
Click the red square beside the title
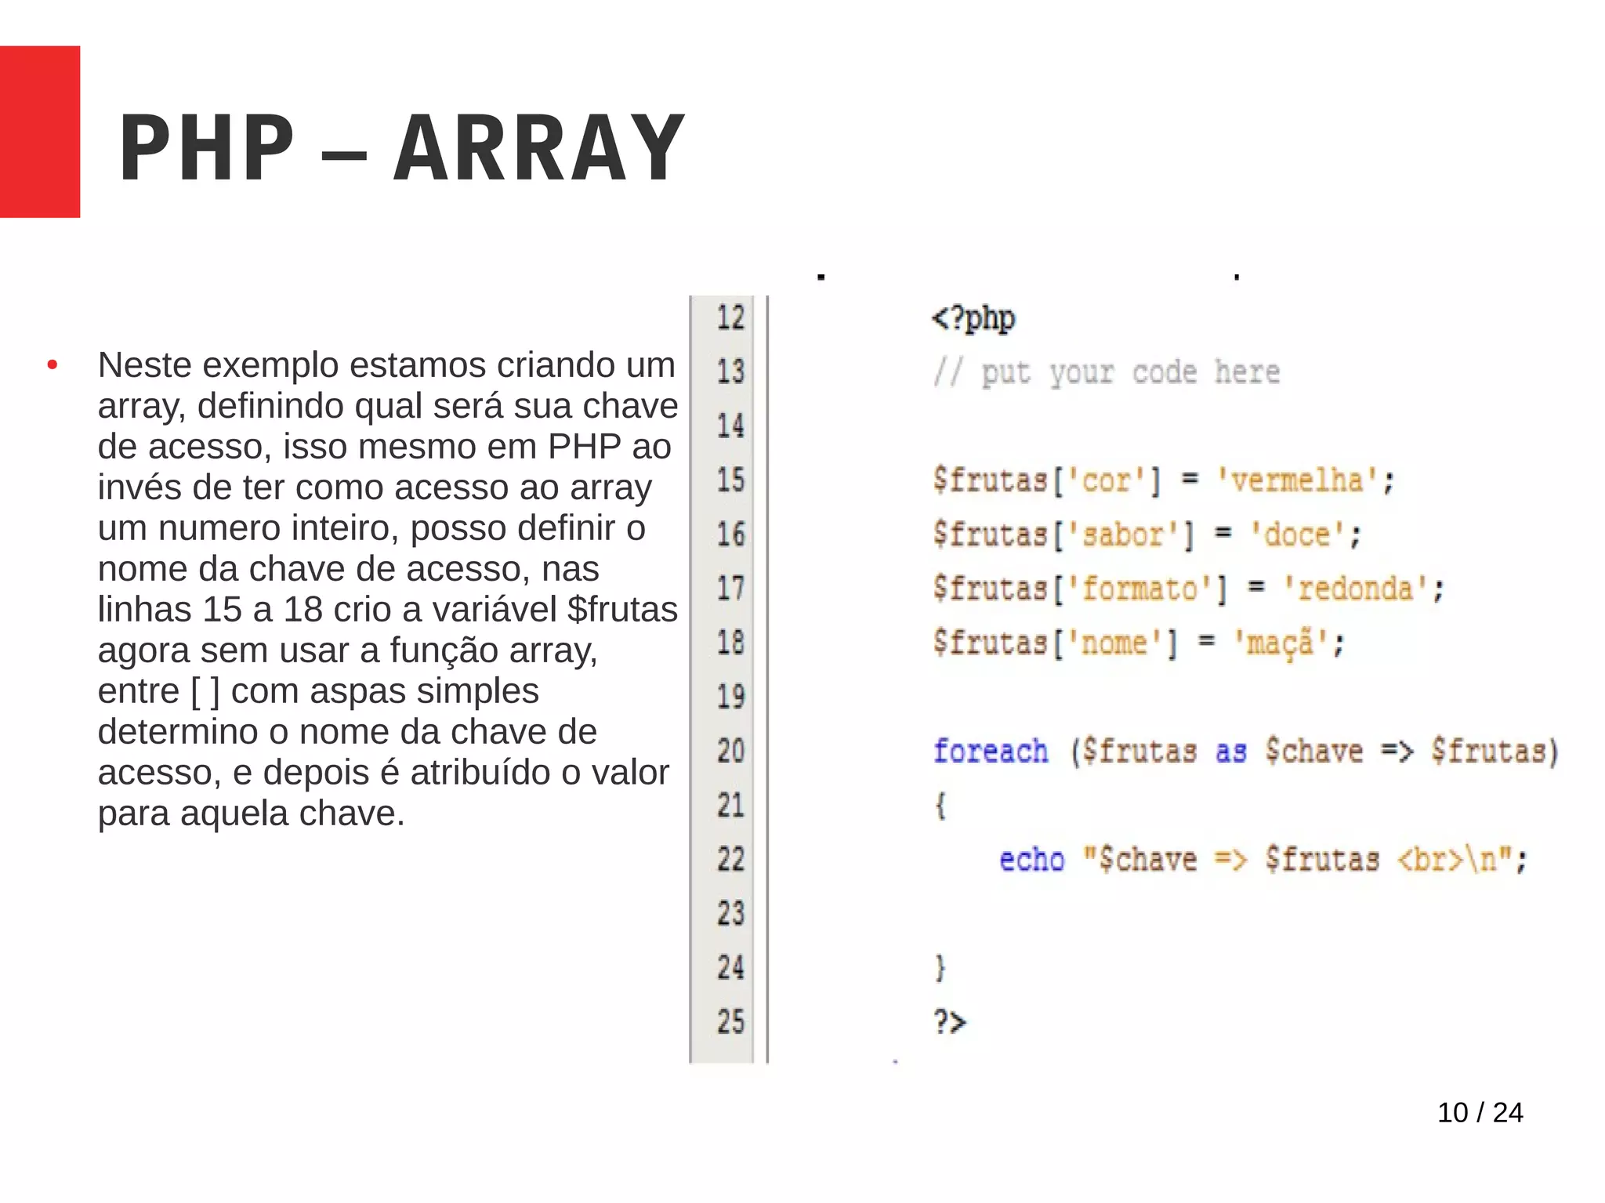(x=39, y=132)
